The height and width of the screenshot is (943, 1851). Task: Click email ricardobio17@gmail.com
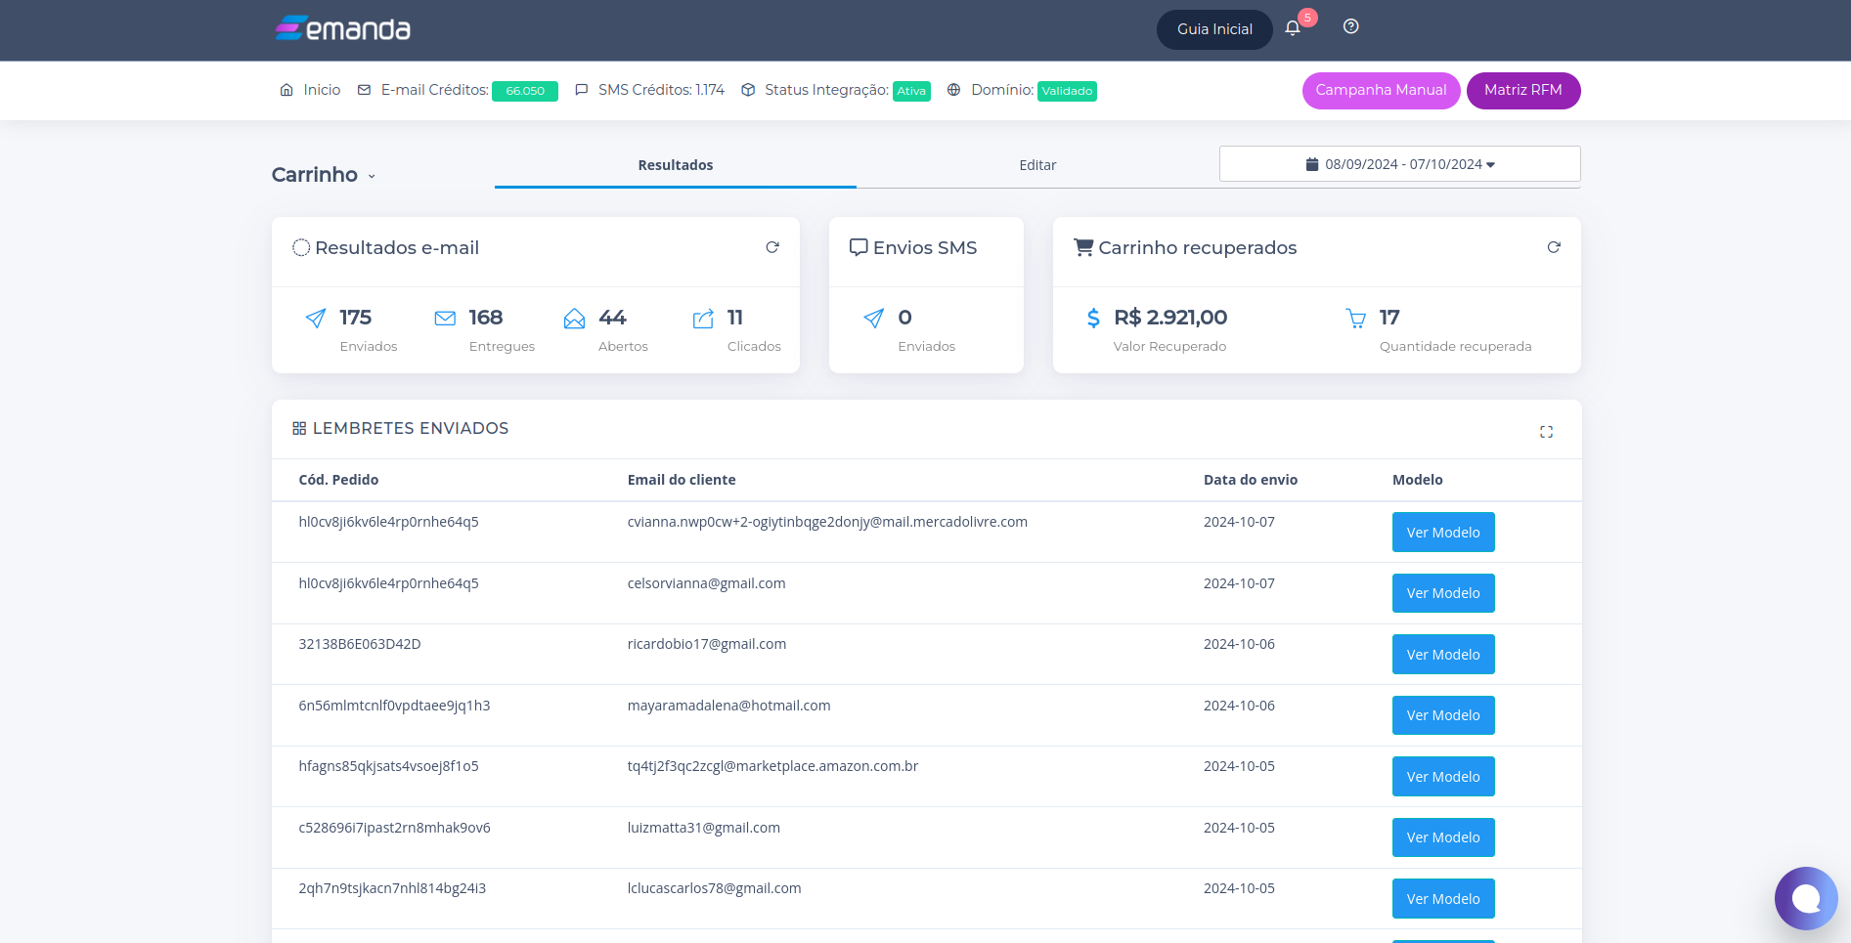coord(707,644)
